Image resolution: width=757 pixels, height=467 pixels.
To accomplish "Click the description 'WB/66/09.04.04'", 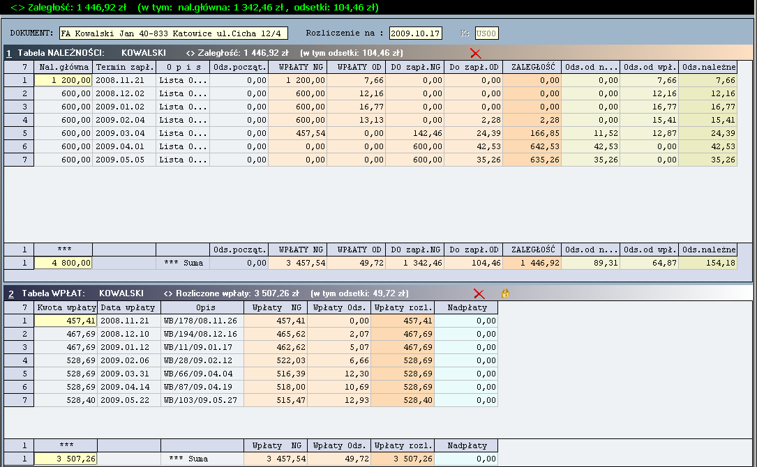I will 203,374.
